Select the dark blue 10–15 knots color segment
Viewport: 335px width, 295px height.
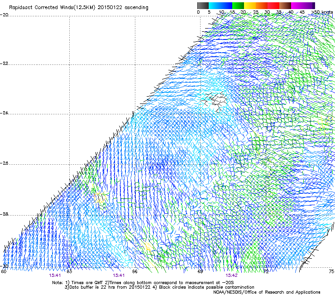[x=226, y=5]
